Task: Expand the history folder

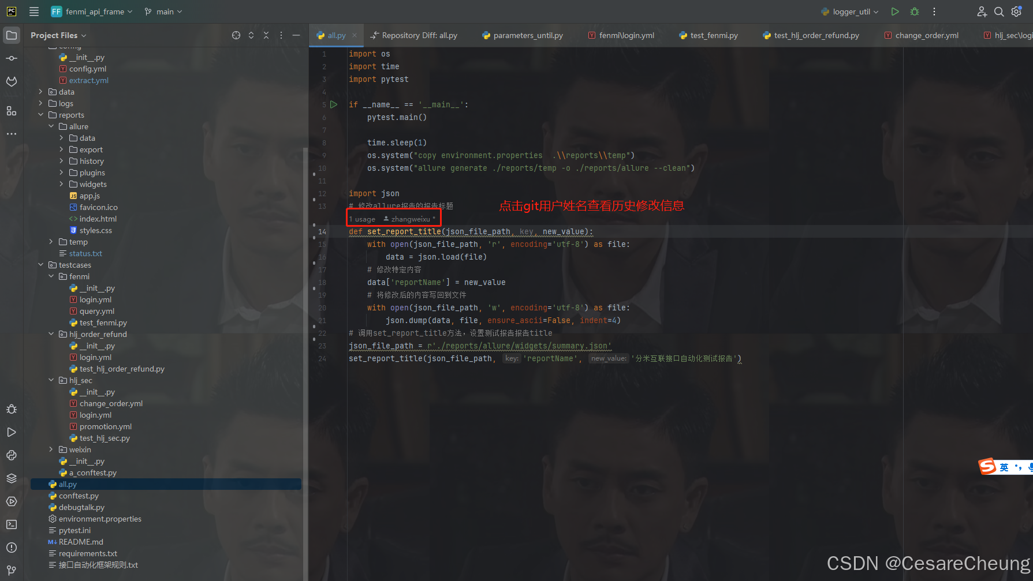Action: [61, 161]
